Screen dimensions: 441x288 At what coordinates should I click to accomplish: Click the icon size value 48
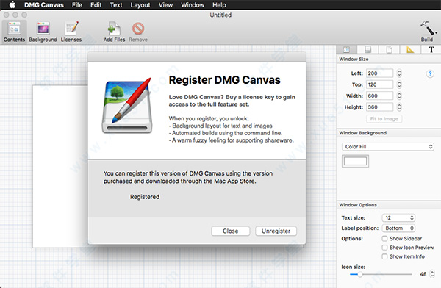coord(423,274)
